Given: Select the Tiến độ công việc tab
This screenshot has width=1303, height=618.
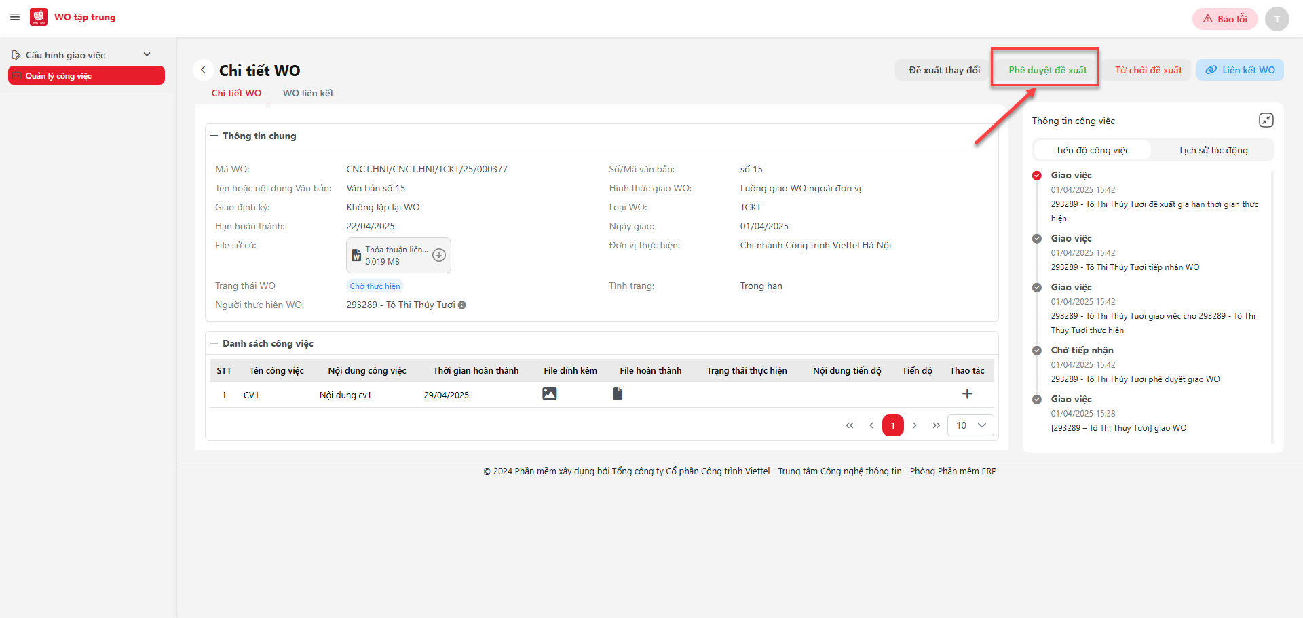Looking at the screenshot, I should point(1093,150).
